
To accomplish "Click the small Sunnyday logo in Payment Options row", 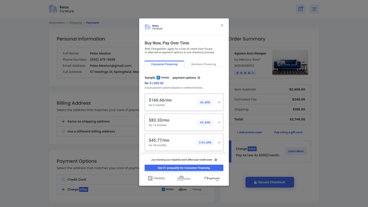I will click(x=183, y=189).
